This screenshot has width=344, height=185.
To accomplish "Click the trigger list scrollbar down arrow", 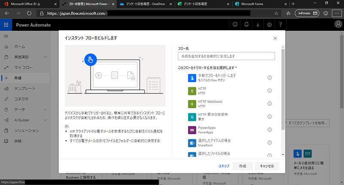I will coord(283,155).
